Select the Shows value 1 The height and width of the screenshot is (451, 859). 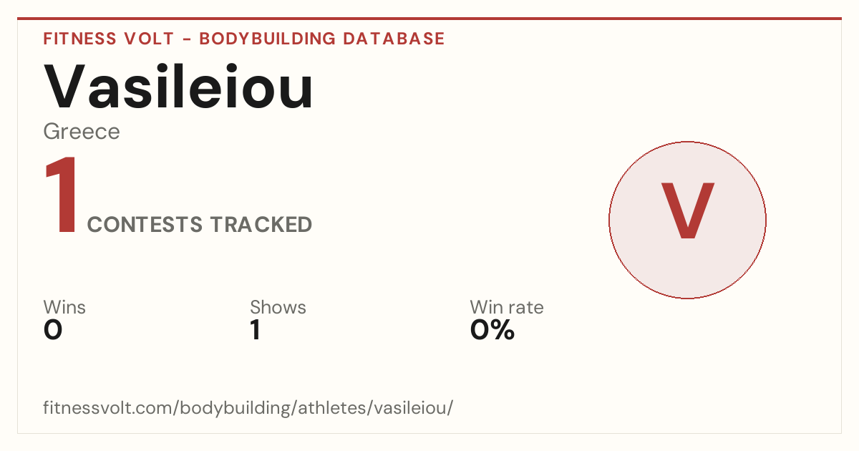255,330
